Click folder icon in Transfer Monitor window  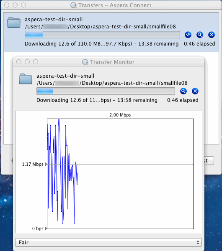coord(26,79)
